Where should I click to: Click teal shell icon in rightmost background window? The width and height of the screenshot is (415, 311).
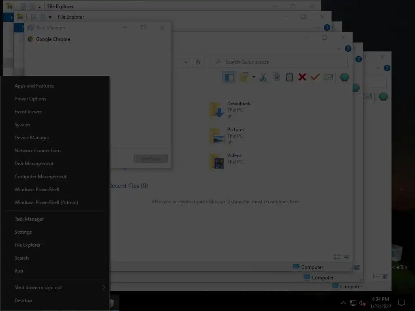383,96
